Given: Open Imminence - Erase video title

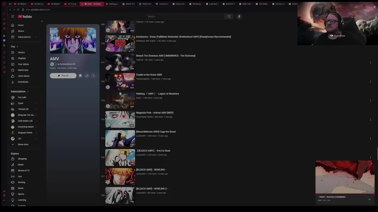Looking at the screenshot, I should pyautogui.click(x=183, y=37).
